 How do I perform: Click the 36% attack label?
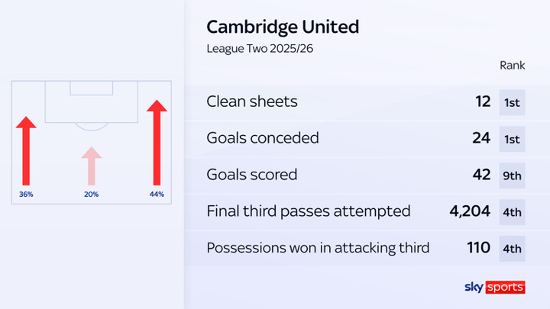click(x=26, y=194)
